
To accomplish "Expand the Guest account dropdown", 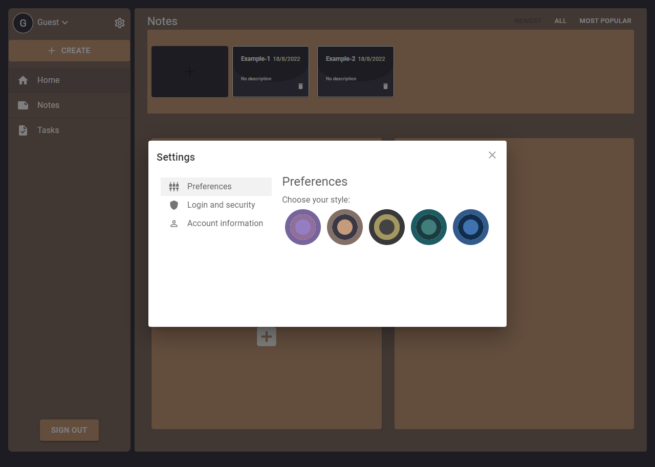I will pyautogui.click(x=65, y=23).
